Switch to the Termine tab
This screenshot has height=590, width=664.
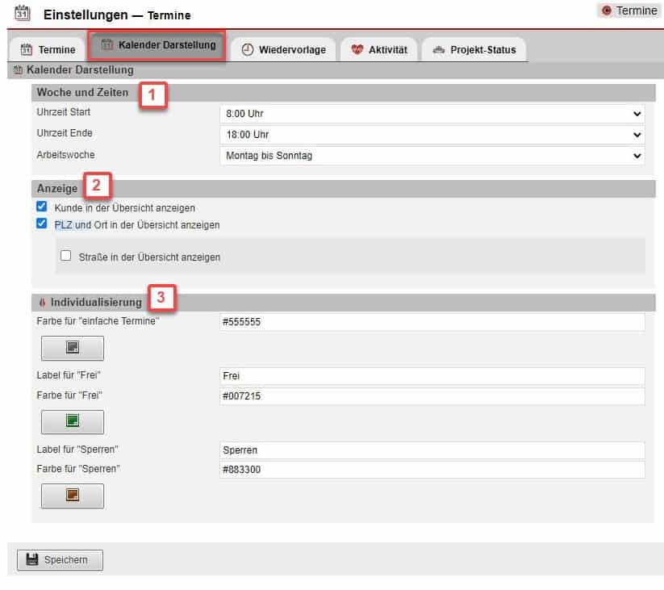click(x=48, y=50)
